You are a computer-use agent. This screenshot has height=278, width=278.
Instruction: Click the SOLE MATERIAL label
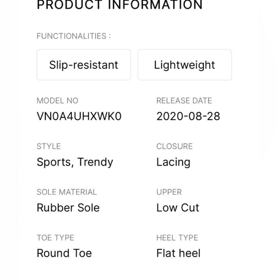pos(67,192)
